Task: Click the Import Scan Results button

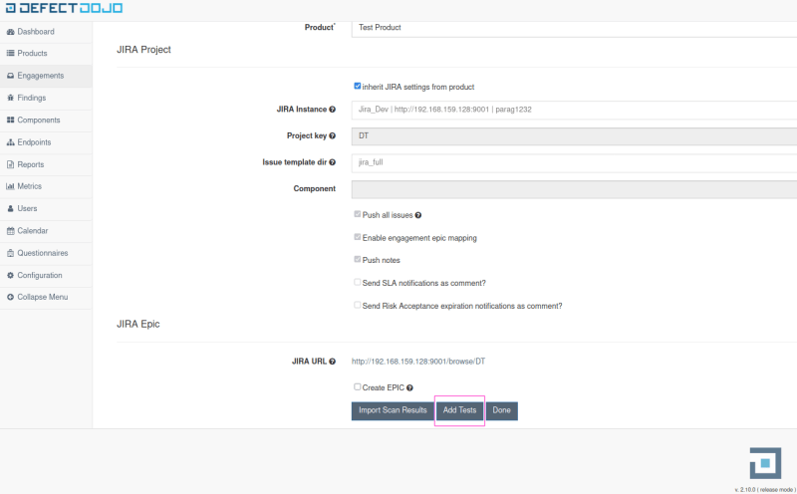Action: (x=393, y=410)
